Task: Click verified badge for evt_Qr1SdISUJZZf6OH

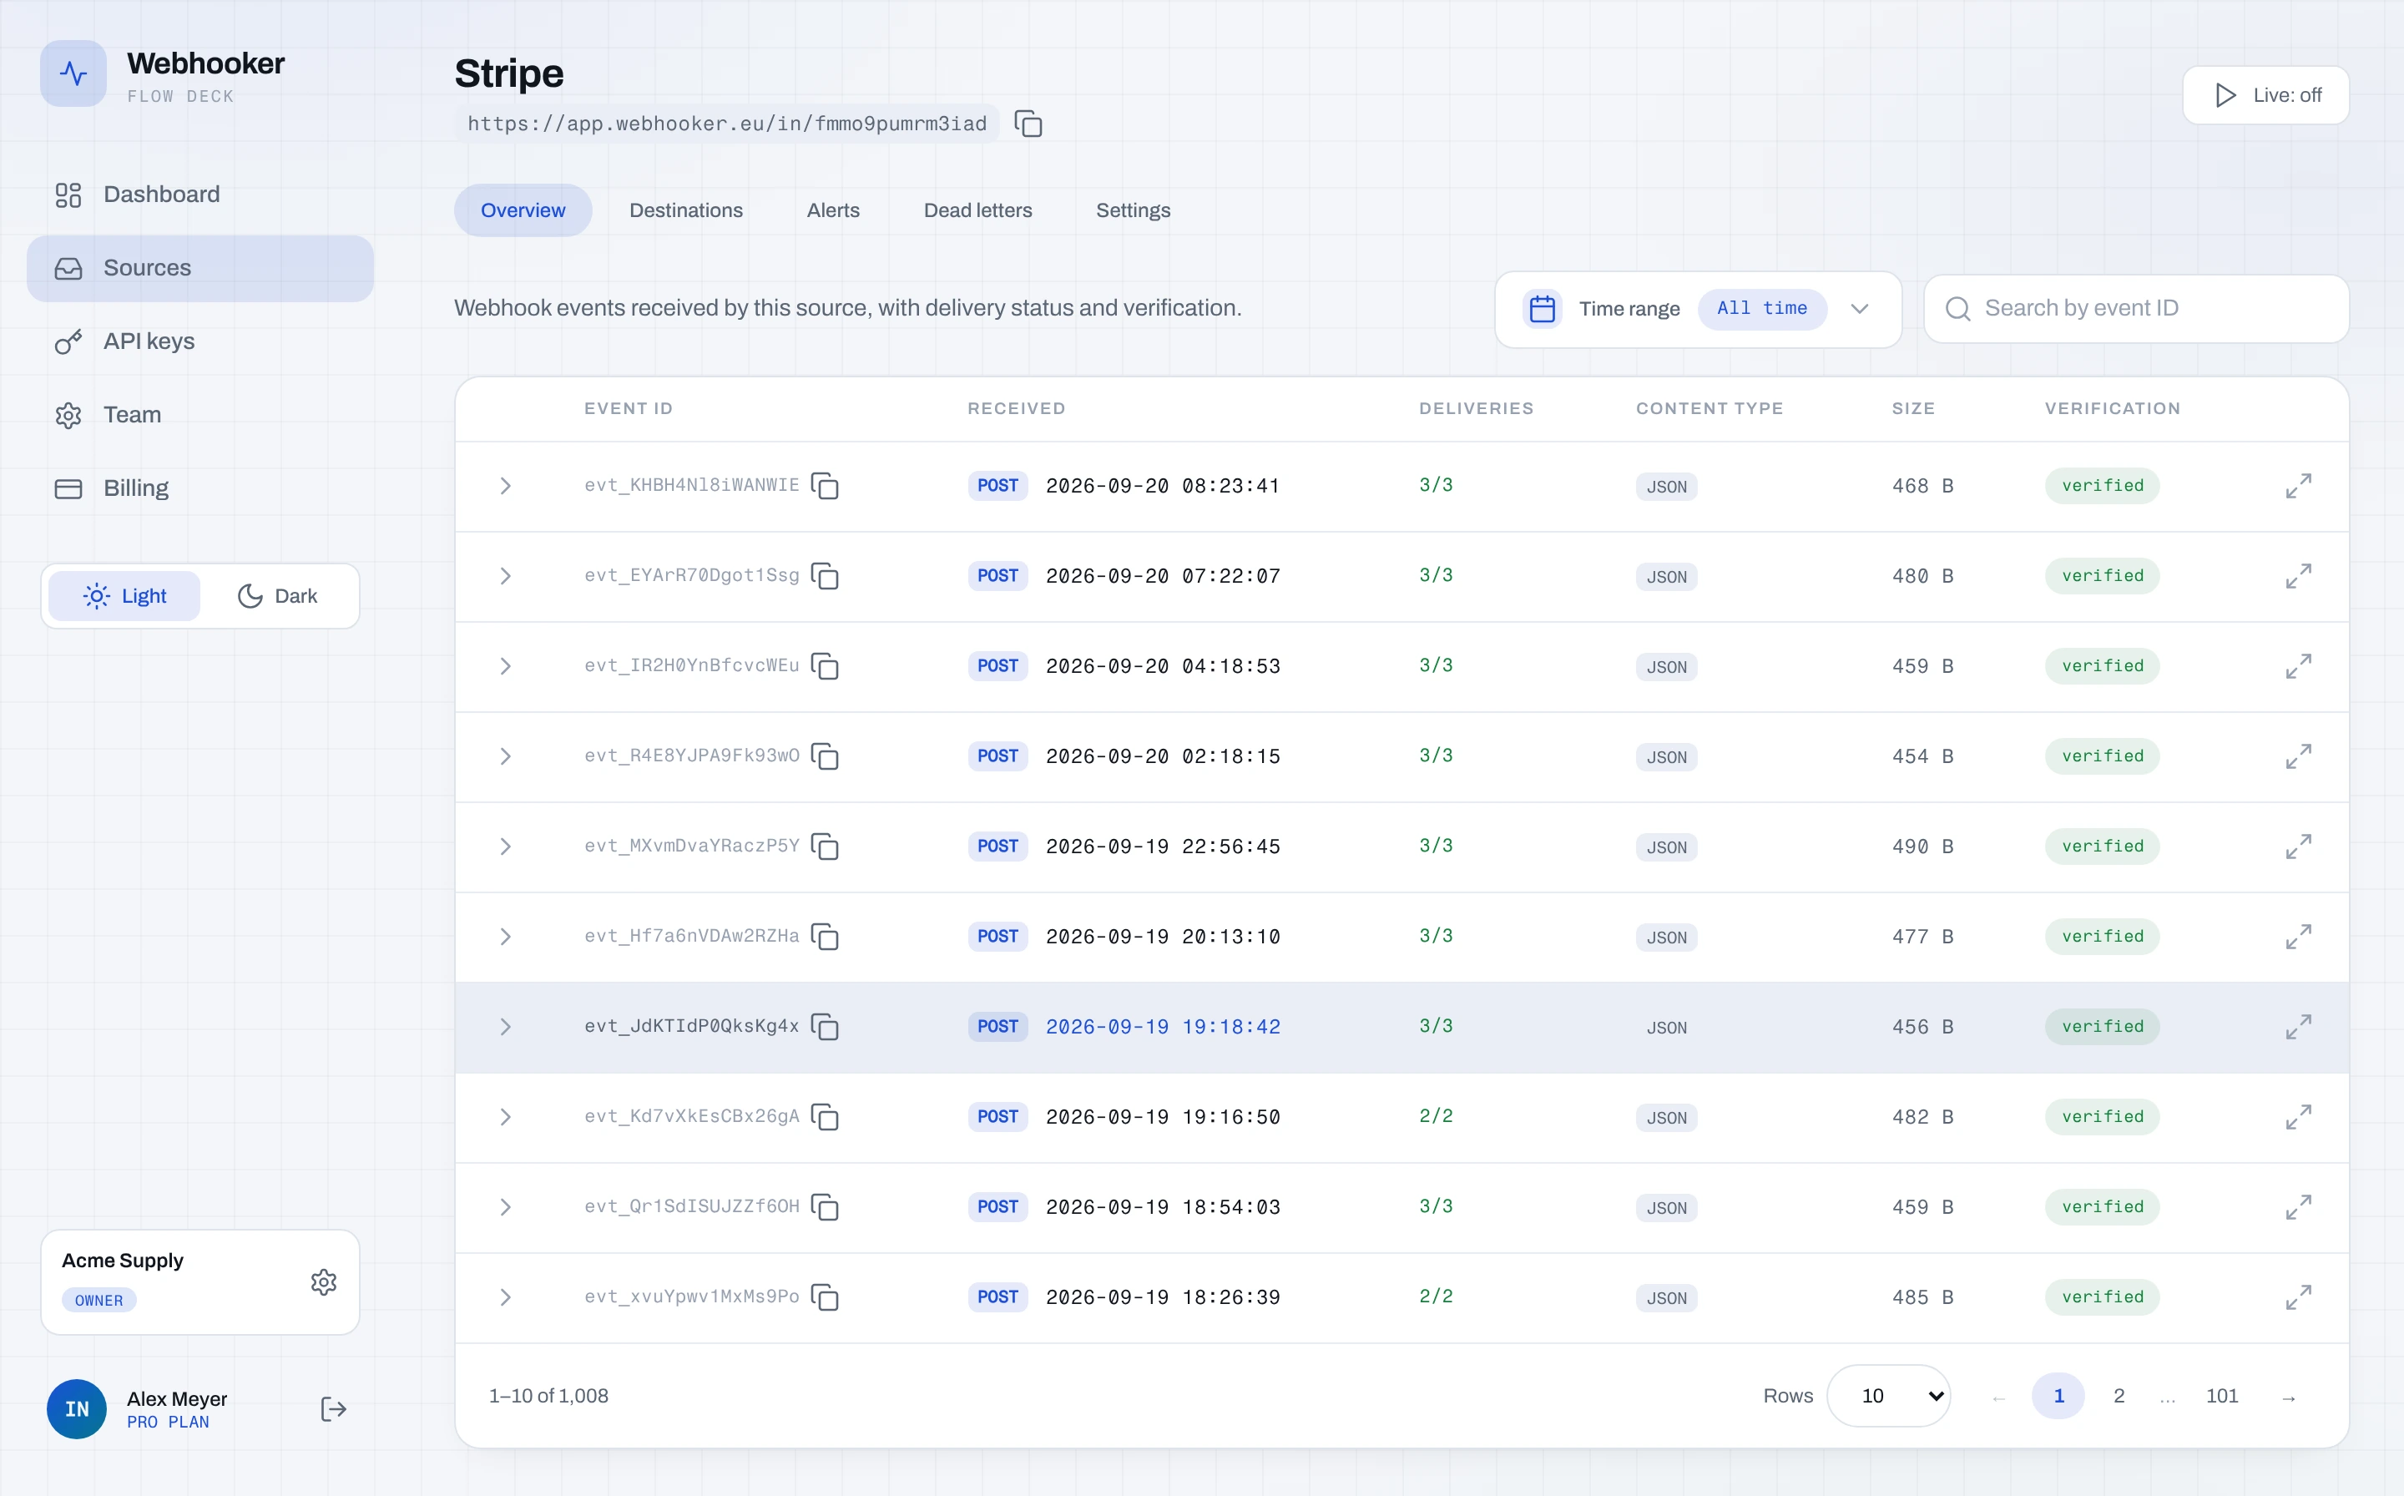Action: [2103, 1206]
